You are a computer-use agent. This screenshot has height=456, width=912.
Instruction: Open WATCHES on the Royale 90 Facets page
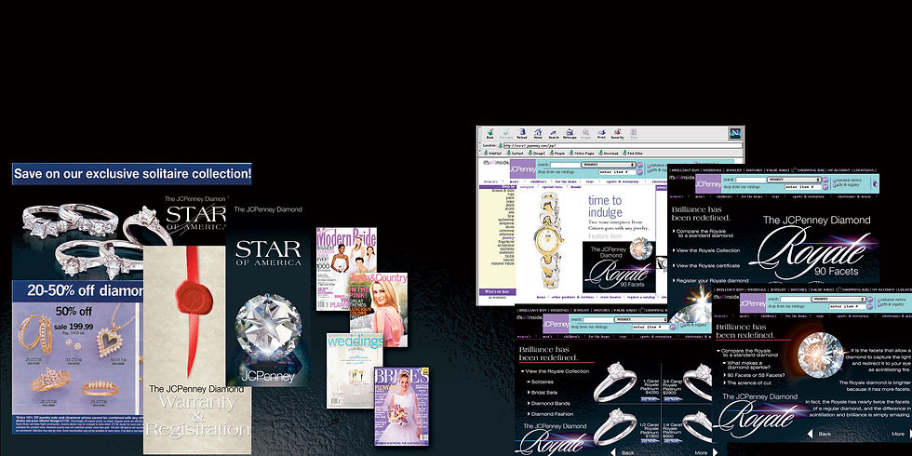pyautogui.click(x=754, y=170)
